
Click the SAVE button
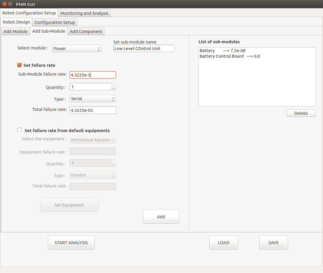[x=274, y=243]
